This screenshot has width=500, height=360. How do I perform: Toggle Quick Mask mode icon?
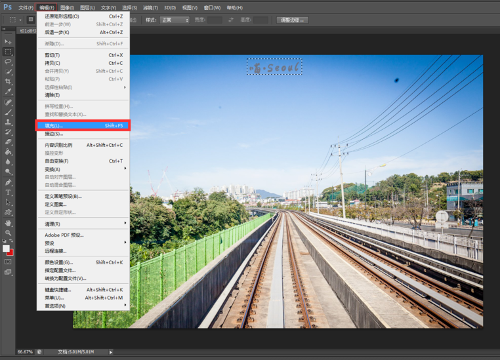click(x=9, y=262)
